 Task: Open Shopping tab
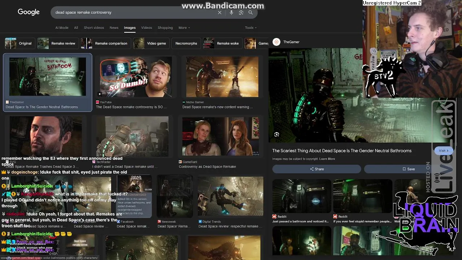tap(165, 28)
